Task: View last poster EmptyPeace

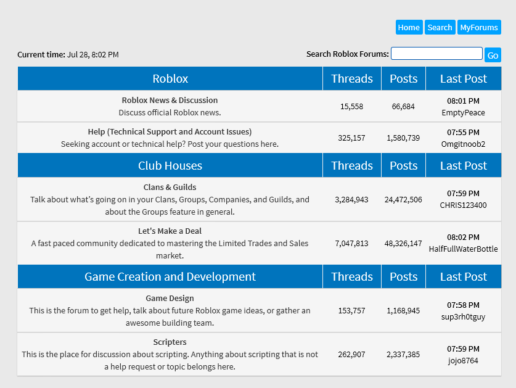Action: (x=464, y=113)
